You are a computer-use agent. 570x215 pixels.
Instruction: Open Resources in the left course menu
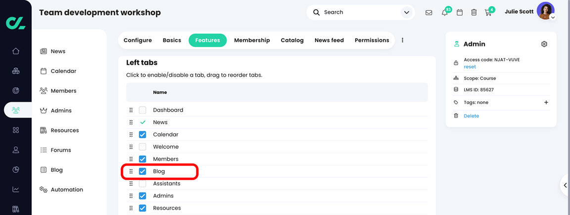tap(59, 130)
